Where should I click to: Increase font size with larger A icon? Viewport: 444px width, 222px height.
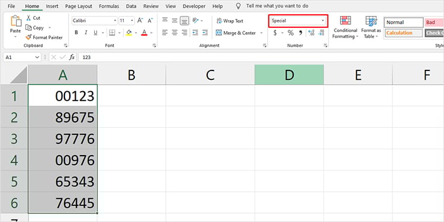(x=140, y=20)
